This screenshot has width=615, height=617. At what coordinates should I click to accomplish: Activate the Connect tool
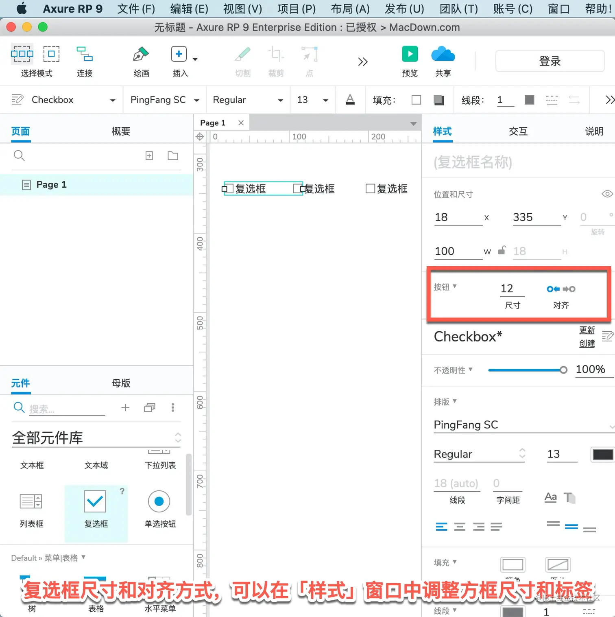click(85, 54)
